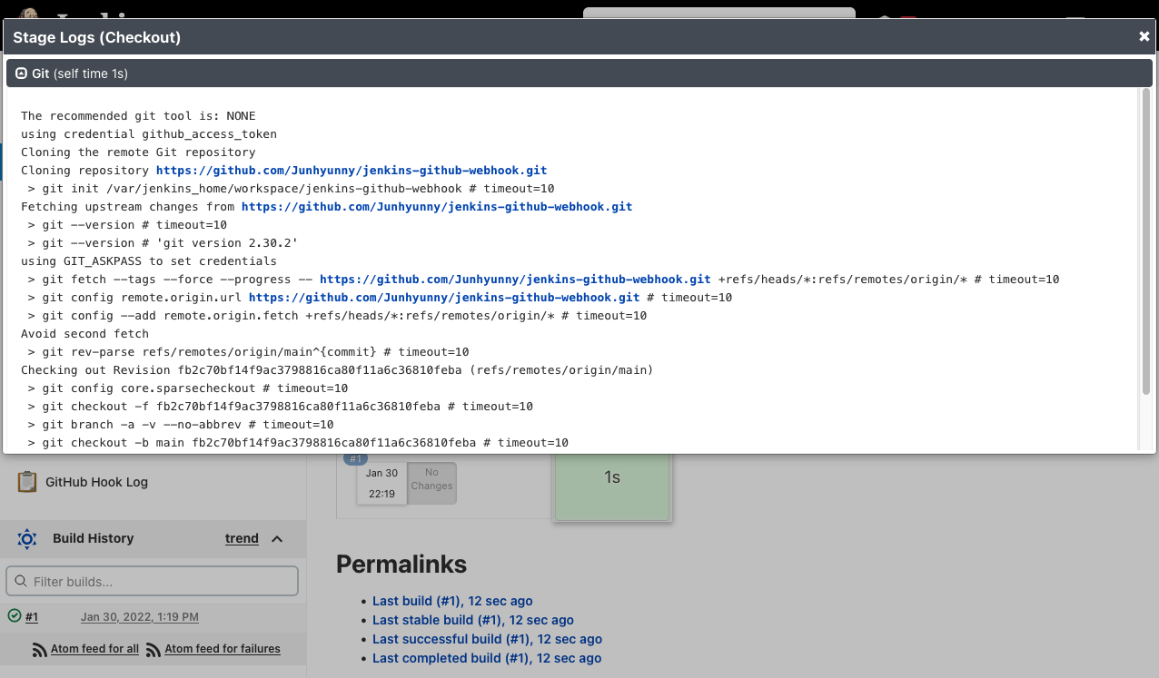Image resolution: width=1159 pixels, height=678 pixels.
Task: Click the Build History gear icon
Action: (x=27, y=538)
